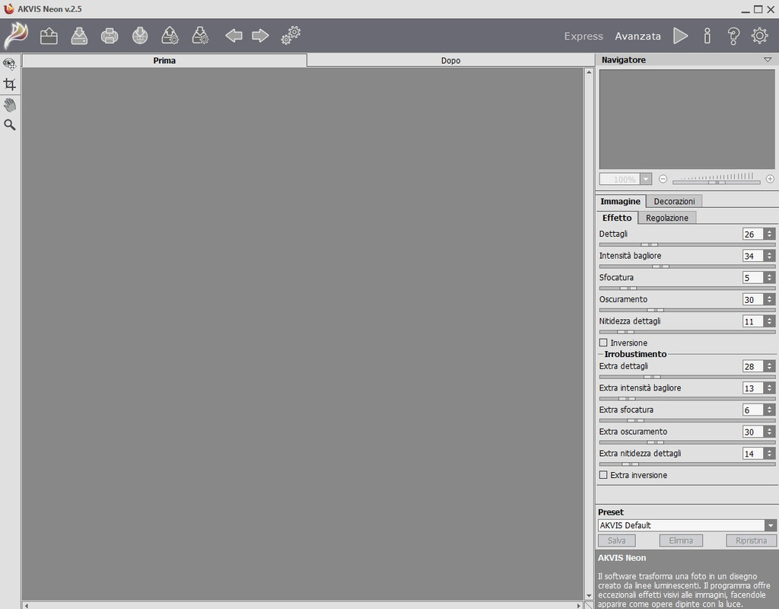This screenshot has height=609, width=779.
Task: Click the Extra dettagli stepper arrows
Action: click(x=770, y=366)
